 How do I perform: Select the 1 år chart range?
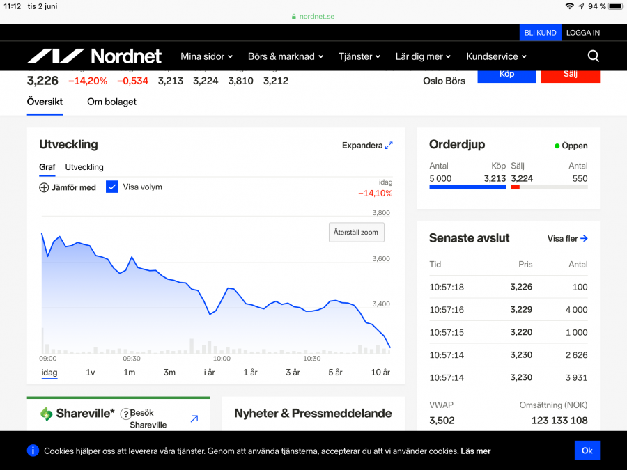tap(250, 373)
